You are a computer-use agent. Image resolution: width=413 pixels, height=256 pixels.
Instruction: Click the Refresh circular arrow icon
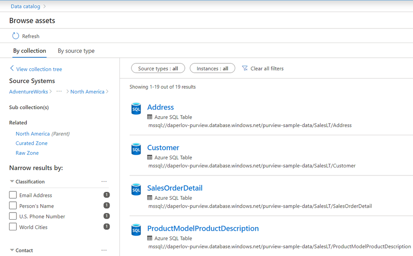click(x=16, y=36)
